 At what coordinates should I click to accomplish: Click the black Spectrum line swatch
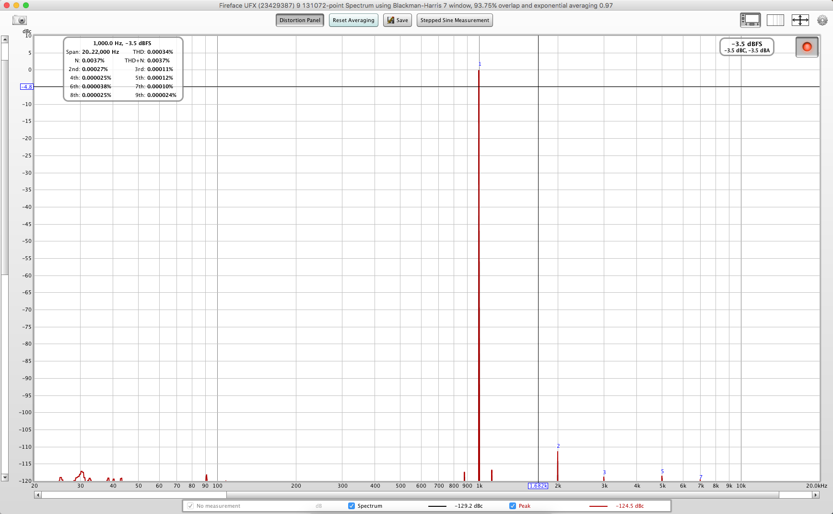[437, 506]
